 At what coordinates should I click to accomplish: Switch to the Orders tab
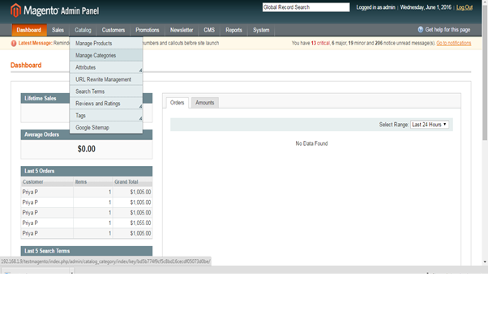point(177,103)
